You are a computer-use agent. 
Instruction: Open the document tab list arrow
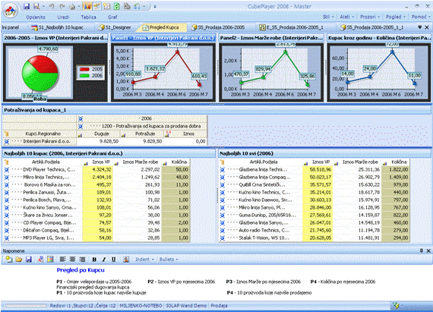click(x=420, y=27)
